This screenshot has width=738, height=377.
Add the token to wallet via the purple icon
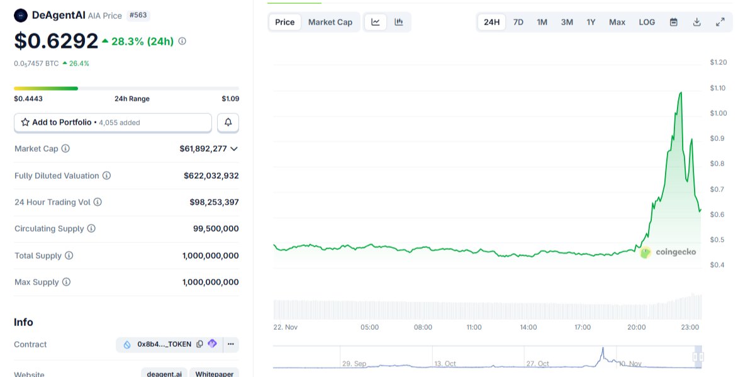[x=212, y=344]
